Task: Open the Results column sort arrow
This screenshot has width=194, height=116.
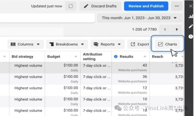Action: click(145, 56)
